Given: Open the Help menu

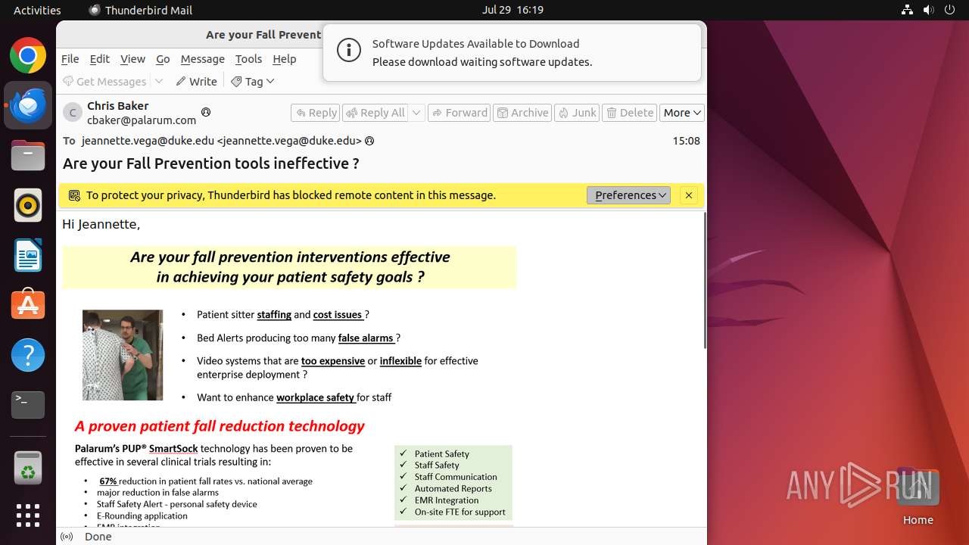Looking at the screenshot, I should (284, 59).
